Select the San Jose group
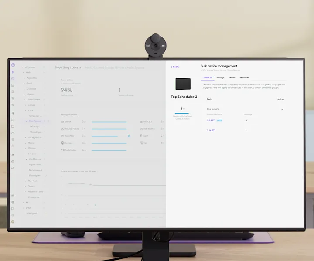The image size is (314, 261). click(x=32, y=154)
